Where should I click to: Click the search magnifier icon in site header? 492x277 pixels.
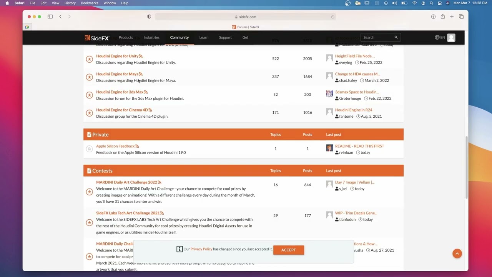(396, 37)
